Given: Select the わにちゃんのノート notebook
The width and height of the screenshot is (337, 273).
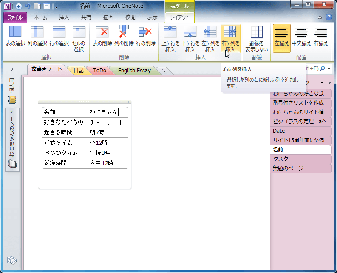Looking at the screenshot, I should click(12, 139).
